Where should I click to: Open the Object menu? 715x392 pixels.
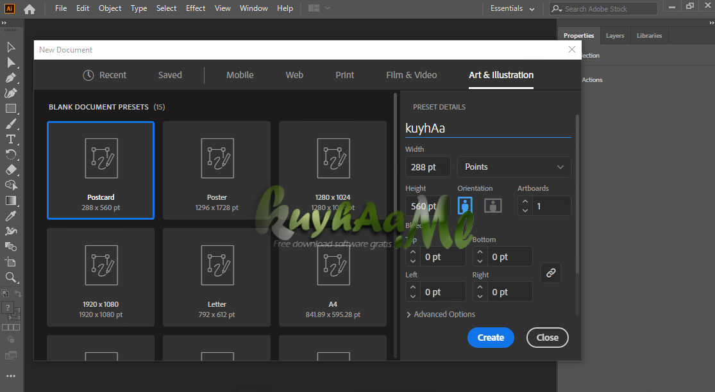[110, 8]
